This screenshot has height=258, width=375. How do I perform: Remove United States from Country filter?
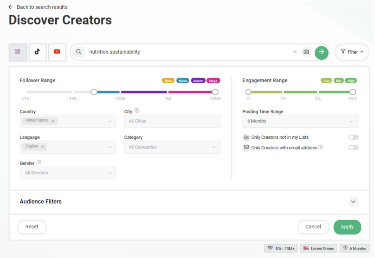tap(53, 121)
